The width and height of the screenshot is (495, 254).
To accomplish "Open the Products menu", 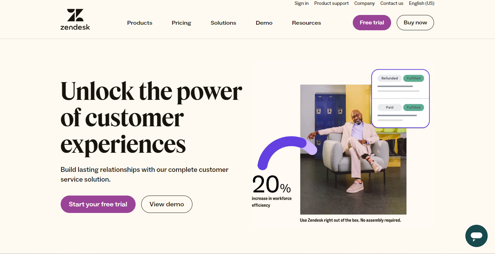I will pyautogui.click(x=140, y=23).
